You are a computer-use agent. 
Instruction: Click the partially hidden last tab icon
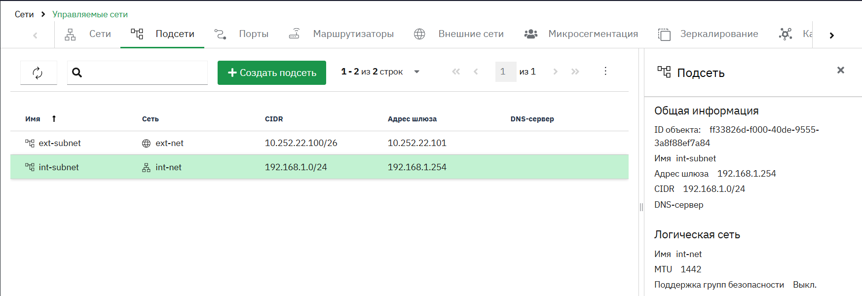785,34
